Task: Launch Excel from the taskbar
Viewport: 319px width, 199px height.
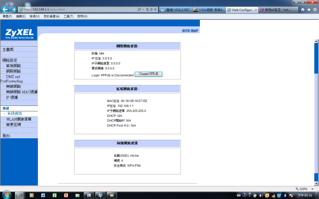Action: [54, 196]
